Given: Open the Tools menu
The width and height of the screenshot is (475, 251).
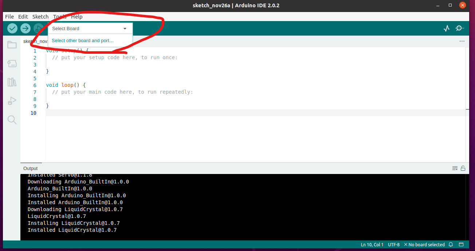Looking at the screenshot, I should 60,17.
